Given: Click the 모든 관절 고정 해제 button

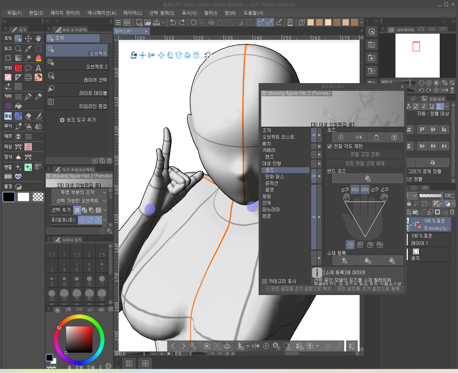Looking at the screenshot, I should click(x=365, y=163).
